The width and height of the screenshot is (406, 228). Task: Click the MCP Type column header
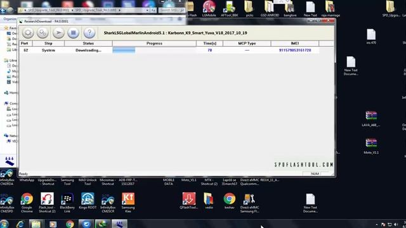click(x=247, y=44)
